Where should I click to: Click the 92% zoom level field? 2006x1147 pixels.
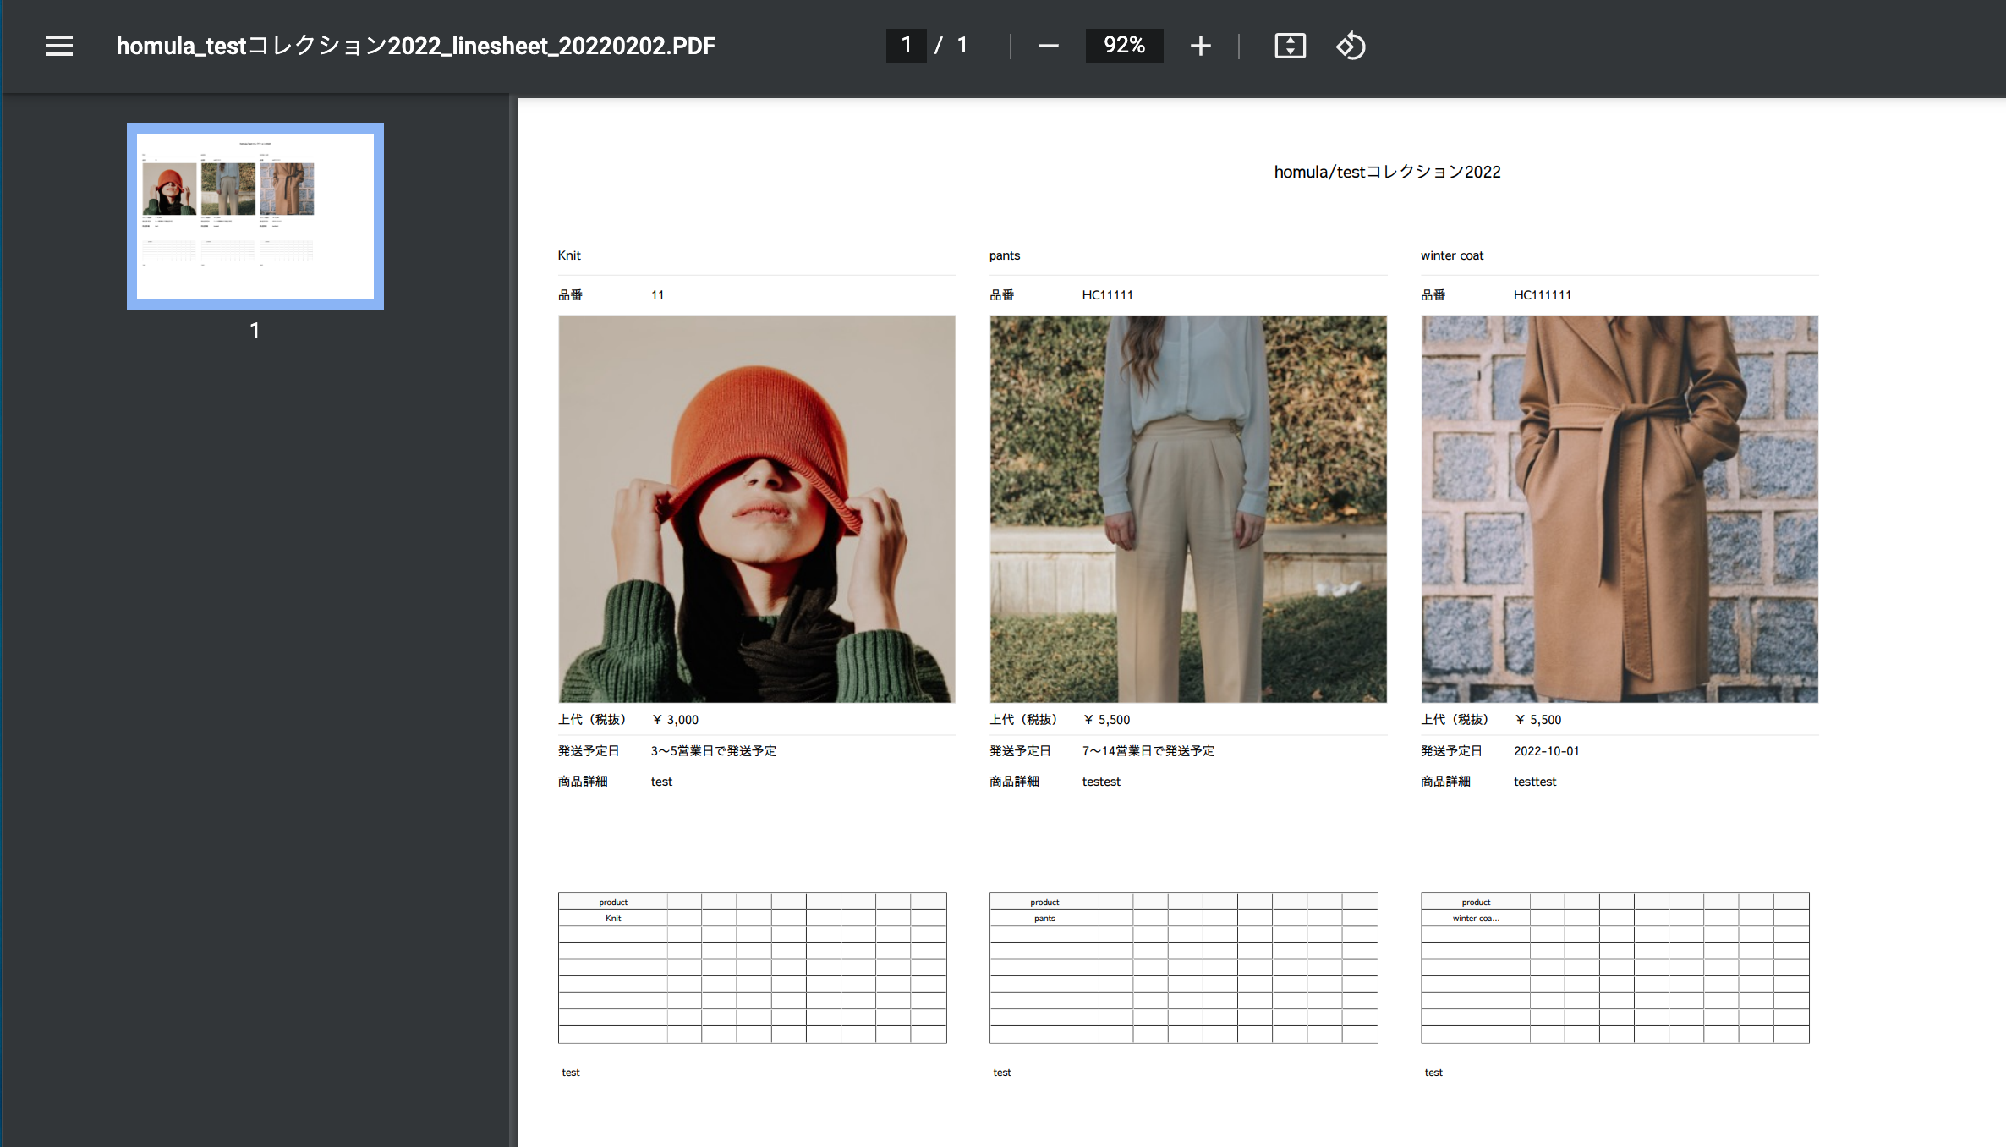(x=1124, y=46)
